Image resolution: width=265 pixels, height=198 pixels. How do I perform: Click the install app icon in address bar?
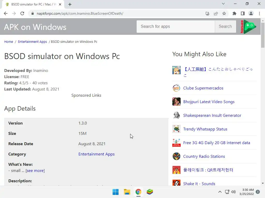(208, 13)
